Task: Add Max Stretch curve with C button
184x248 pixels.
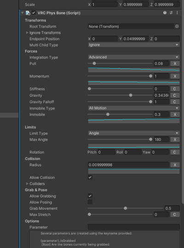Action: coord(175,215)
